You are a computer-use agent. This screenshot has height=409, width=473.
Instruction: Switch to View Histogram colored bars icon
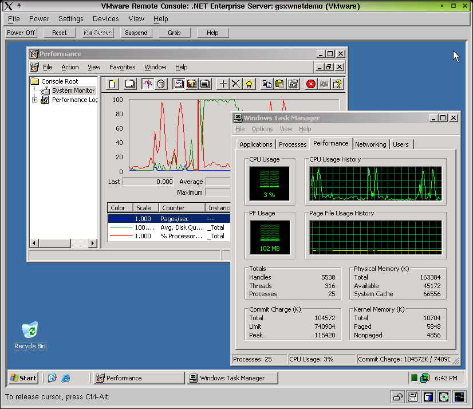(192, 84)
